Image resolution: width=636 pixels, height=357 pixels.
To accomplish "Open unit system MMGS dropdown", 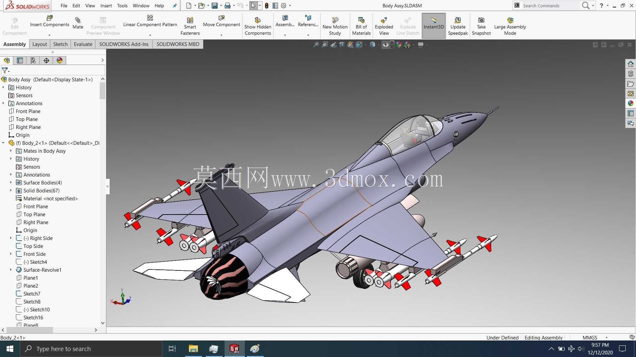I will [x=607, y=337].
